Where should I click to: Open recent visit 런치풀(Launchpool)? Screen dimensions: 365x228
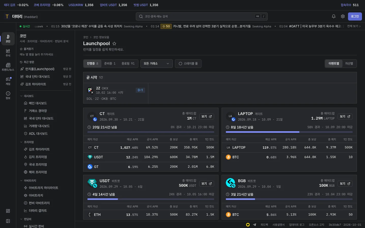point(46,69)
